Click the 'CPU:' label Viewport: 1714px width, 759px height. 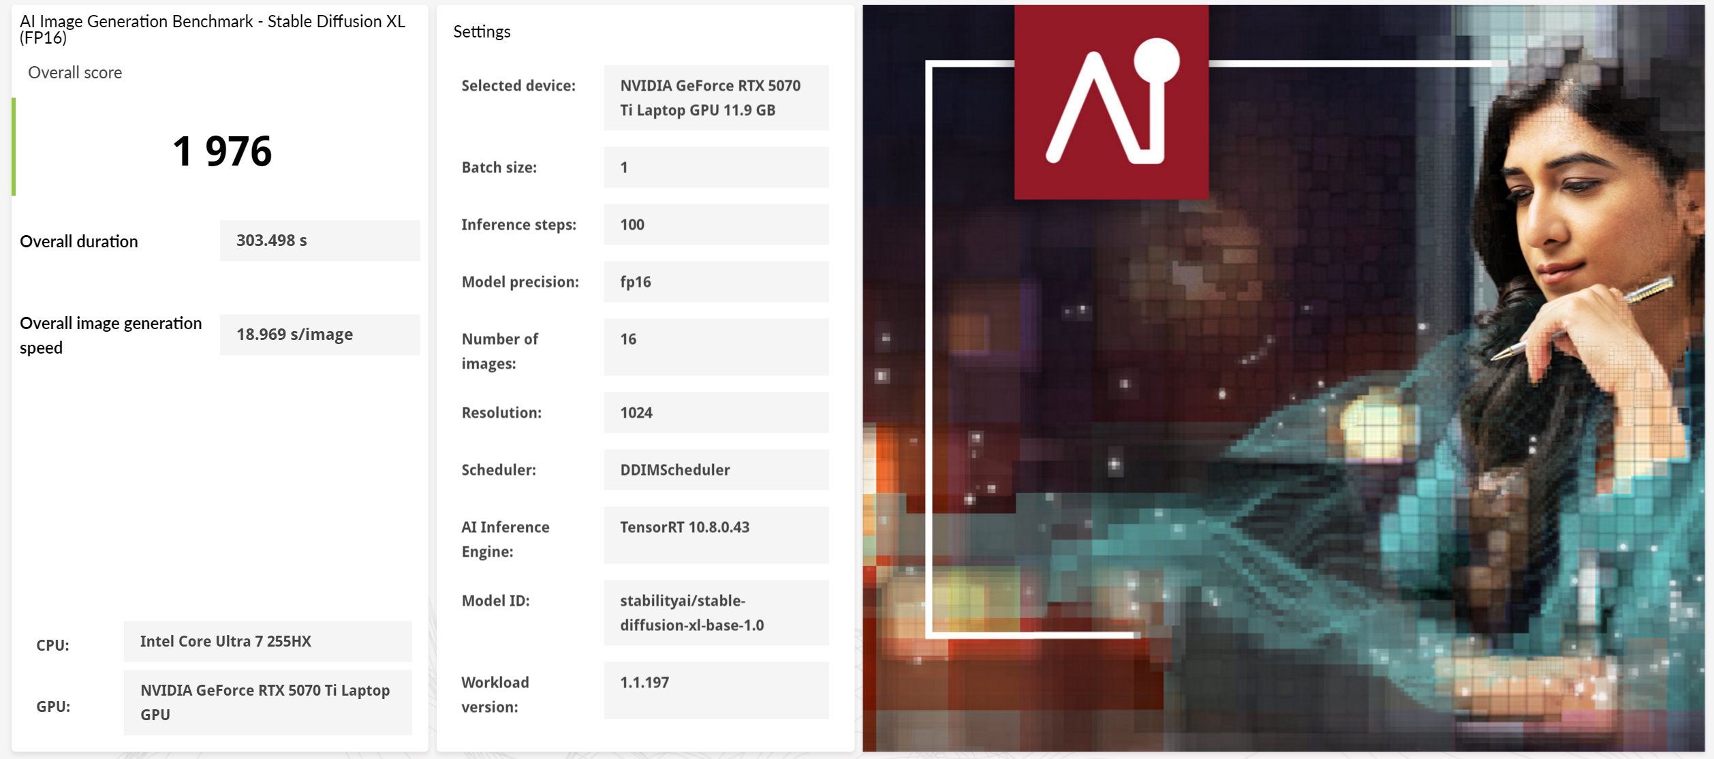52,645
